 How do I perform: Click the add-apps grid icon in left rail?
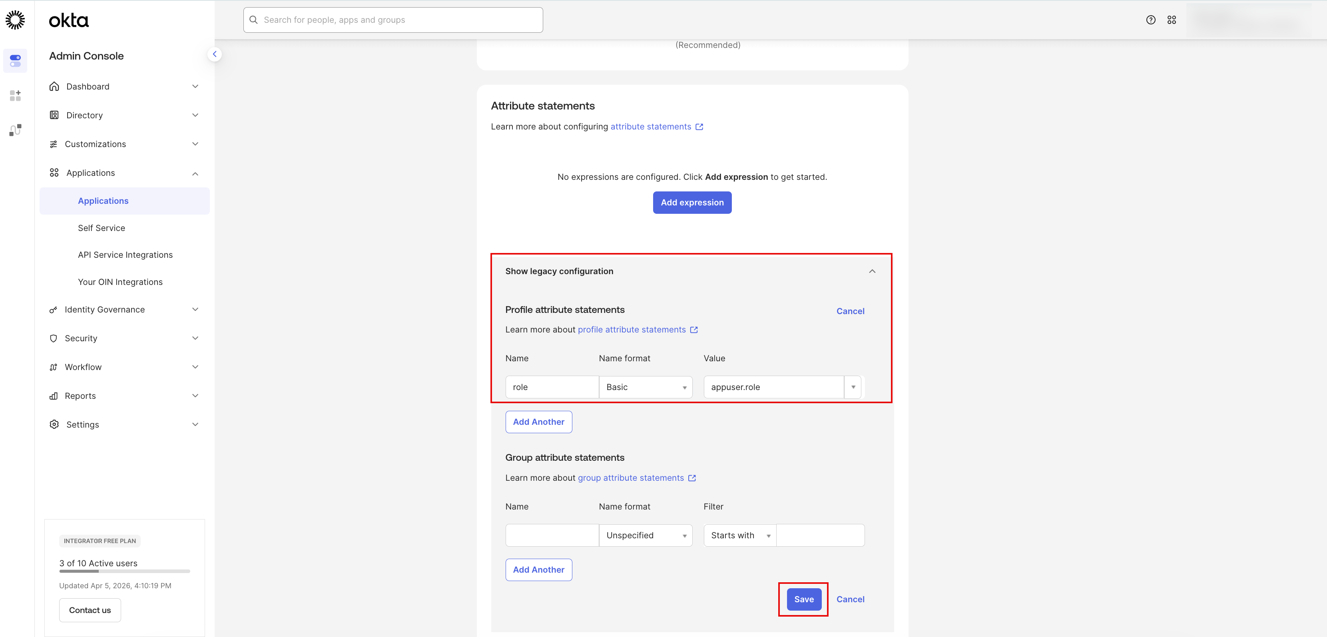pyautogui.click(x=15, y=95)
